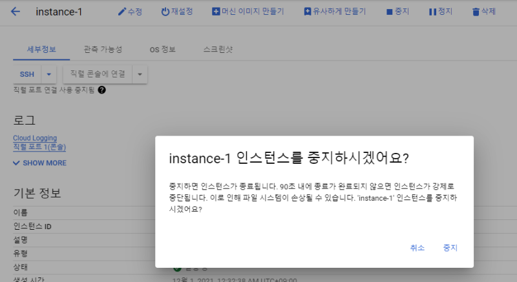The height and width of the screenshot is (282, 517).
Task: Switch to the 관측 가능성 tab
Action: pyautogui.click(x=103, y=50)
